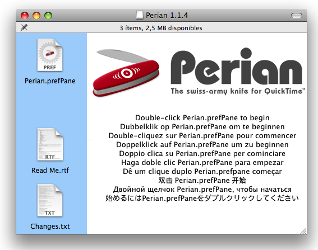Close the Perian 1.1.4 window
The image size is (318, 250).
(25, 16)
